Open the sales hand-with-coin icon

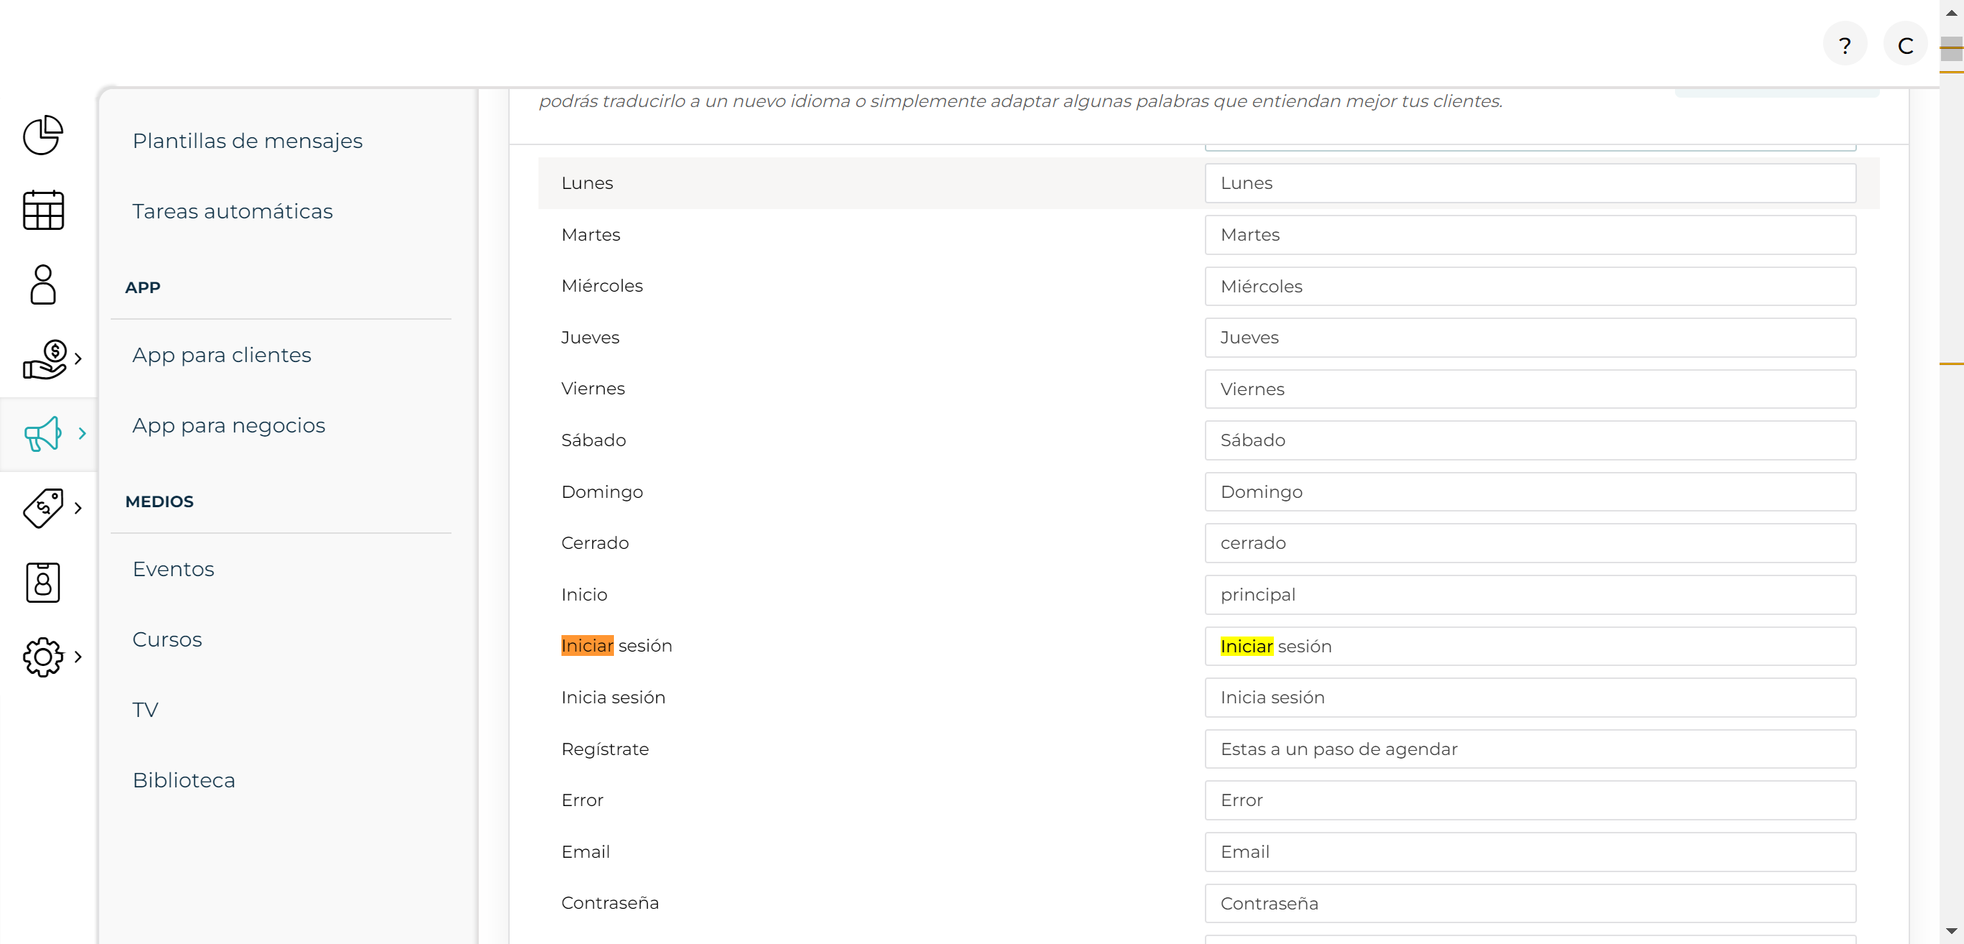pyautogui.click(x=45, y=359)
